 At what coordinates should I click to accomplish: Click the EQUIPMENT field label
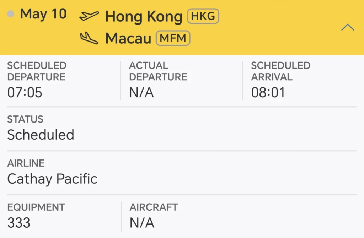pyautogui.click(x=36, y=207)
